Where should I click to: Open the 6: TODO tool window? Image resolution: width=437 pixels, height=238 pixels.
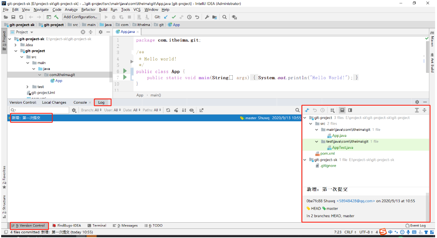click(x=153, y=225)
